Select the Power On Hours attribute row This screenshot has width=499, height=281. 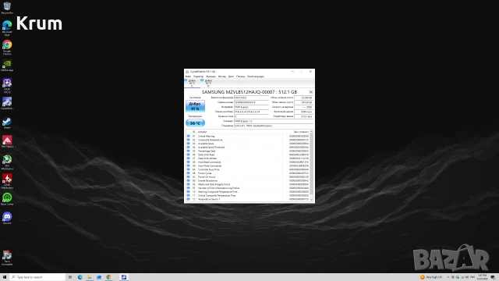point(248,177)
